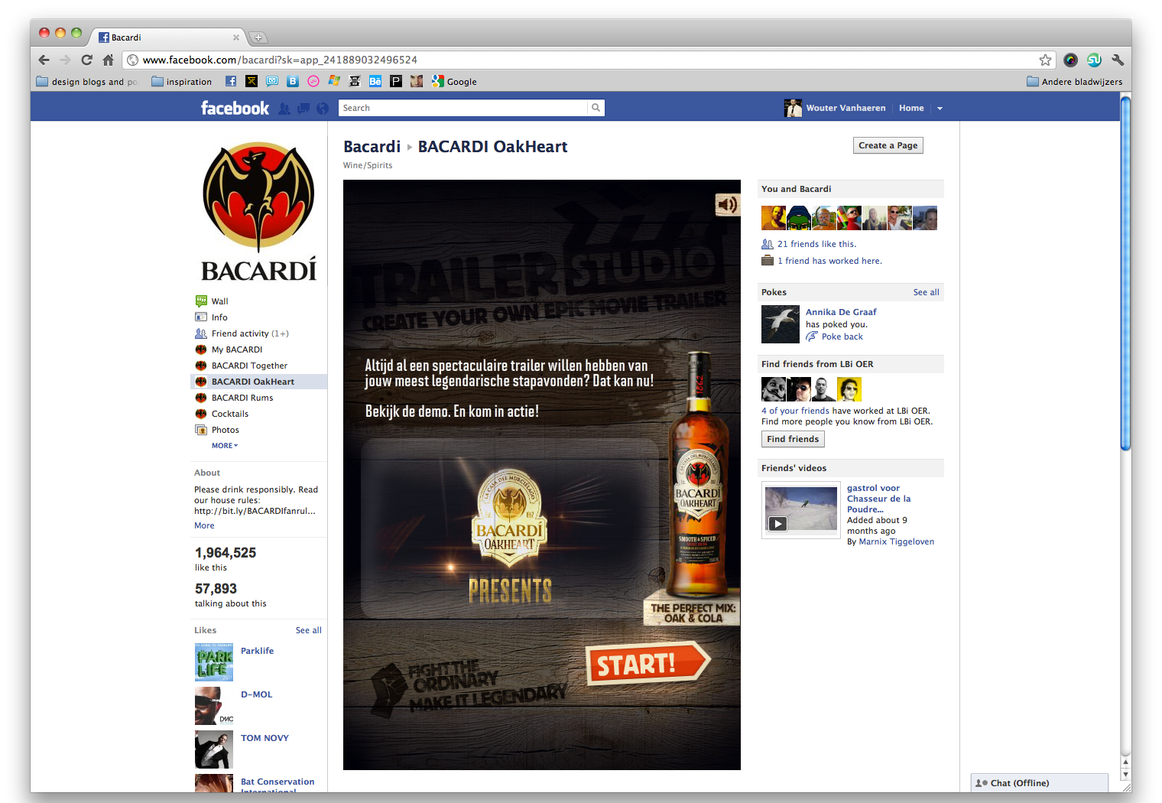Open a new tab with the plus button
Screen dimensions: 1162x803
click(x=258, y=37)
